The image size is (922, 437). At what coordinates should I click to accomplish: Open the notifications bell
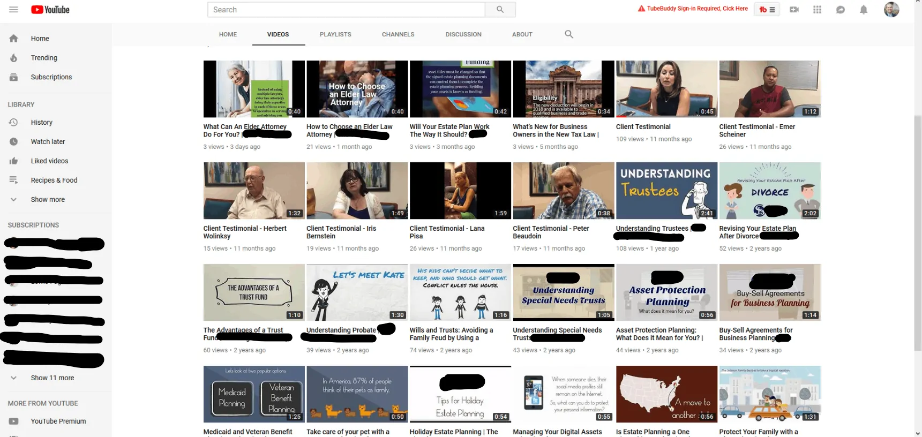[x=863, y=10]
